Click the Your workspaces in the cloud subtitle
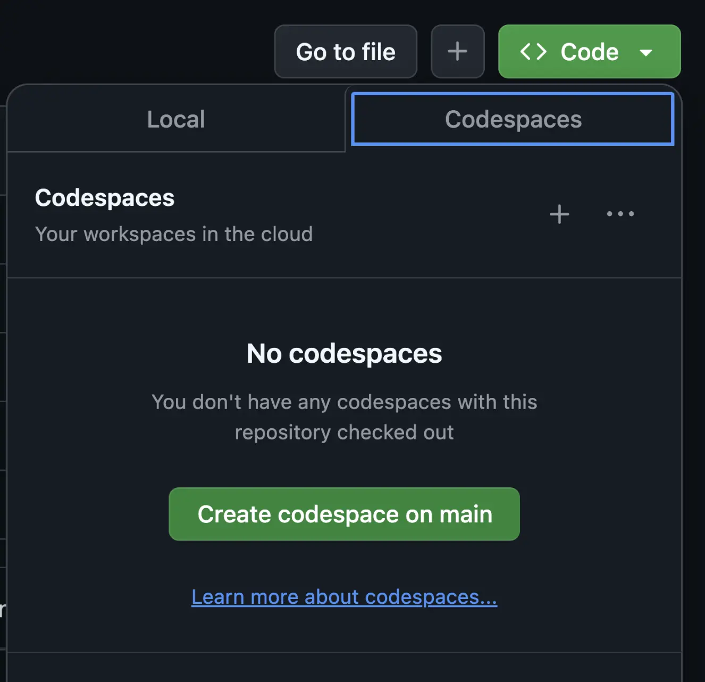705x682 pixels. click(x=174, y=234)
